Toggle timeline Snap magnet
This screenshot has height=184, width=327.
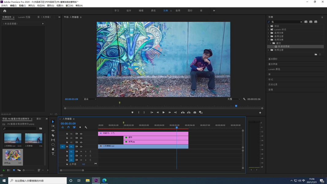tap(68, 127)
